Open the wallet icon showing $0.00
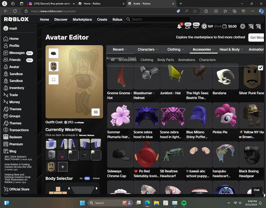 (225, 27)
